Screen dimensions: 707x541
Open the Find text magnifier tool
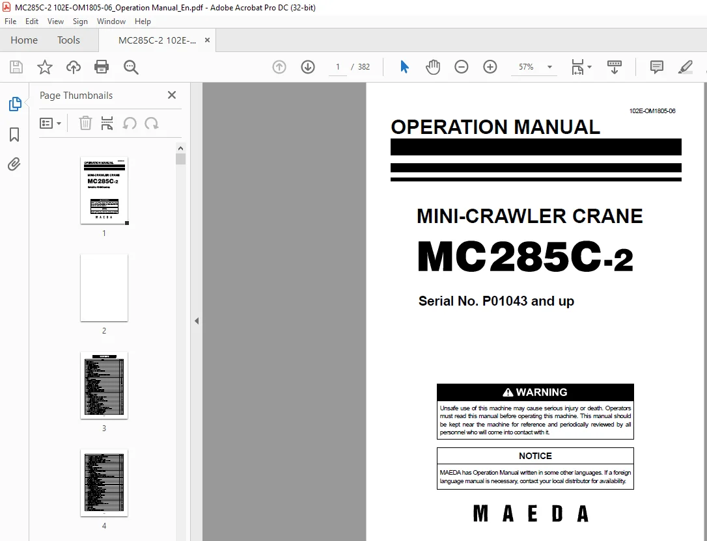pos(131,67)
